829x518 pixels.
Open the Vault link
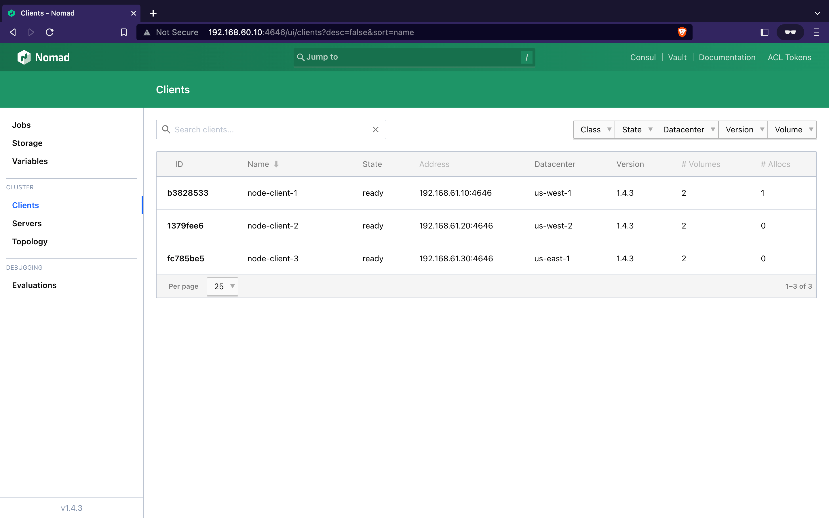(x=677, y=57)
